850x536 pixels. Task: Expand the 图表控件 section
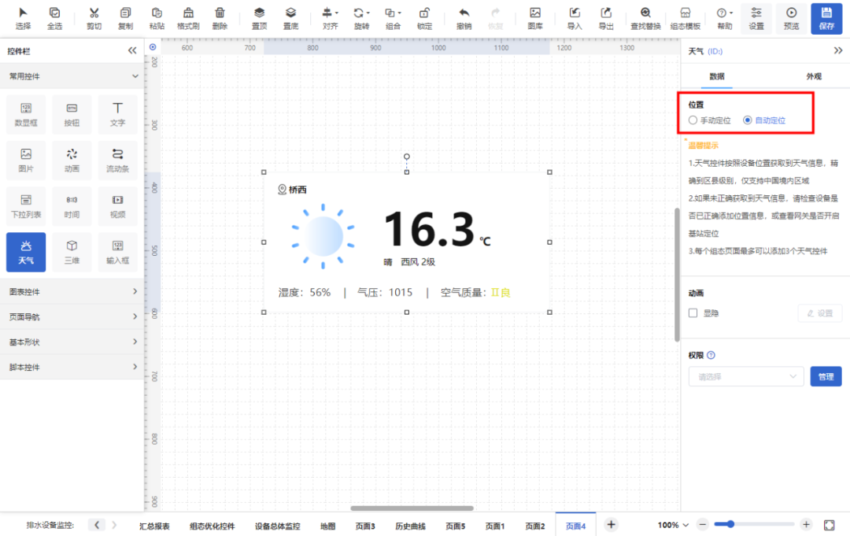pos(72,291)
